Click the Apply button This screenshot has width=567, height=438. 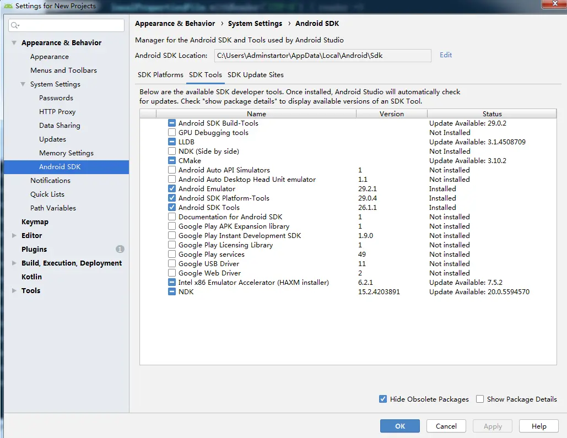[493, 426]
